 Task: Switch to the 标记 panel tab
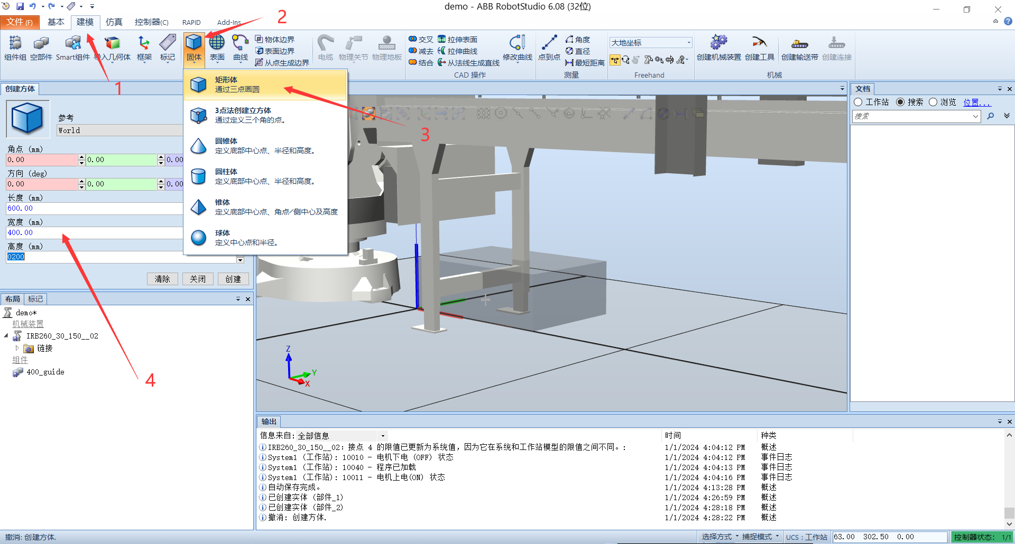[35, 299]
